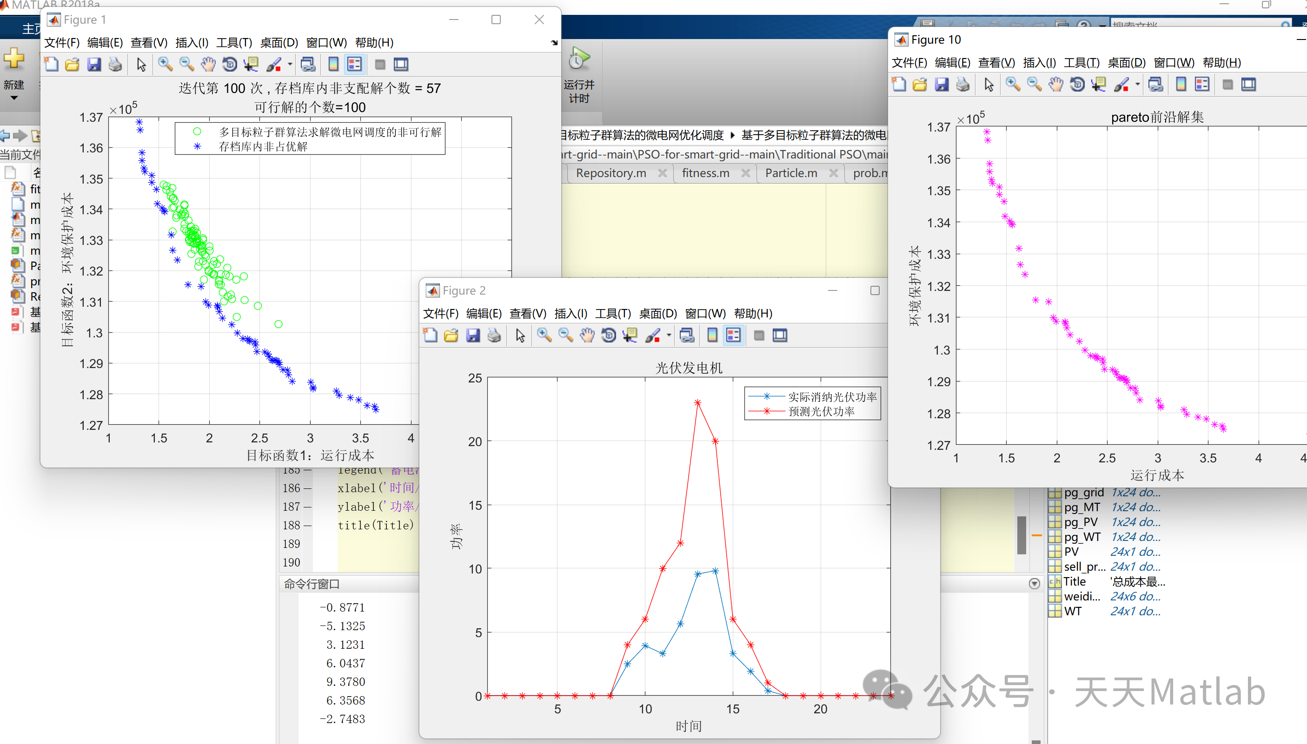Activate Data Cursor tool in Figure 1
The image size is (1307, 744).
(x=251, y=65)
